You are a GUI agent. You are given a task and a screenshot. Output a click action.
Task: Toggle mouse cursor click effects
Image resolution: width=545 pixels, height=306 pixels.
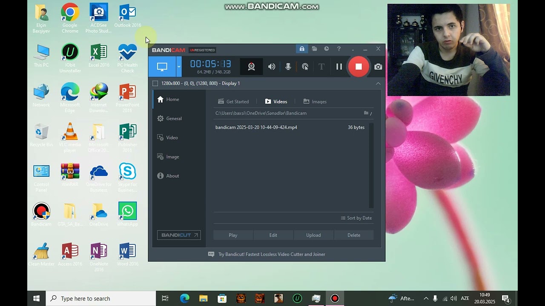(305, 67)
